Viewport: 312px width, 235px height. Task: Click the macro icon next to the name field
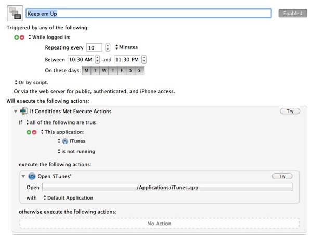[x=15, y=14]
